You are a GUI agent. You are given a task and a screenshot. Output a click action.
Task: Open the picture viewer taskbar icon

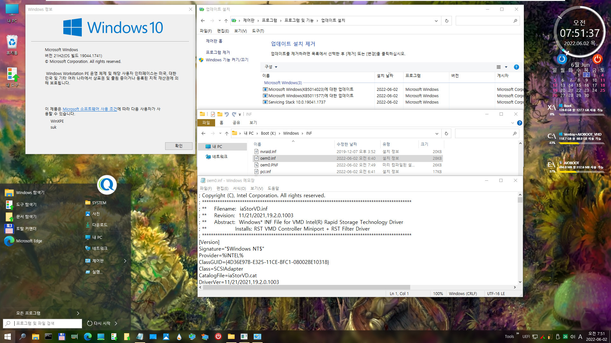pyautogui.click(x=166, y=337)
